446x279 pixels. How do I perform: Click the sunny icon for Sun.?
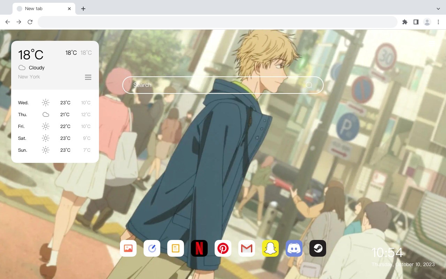(46, 150)
